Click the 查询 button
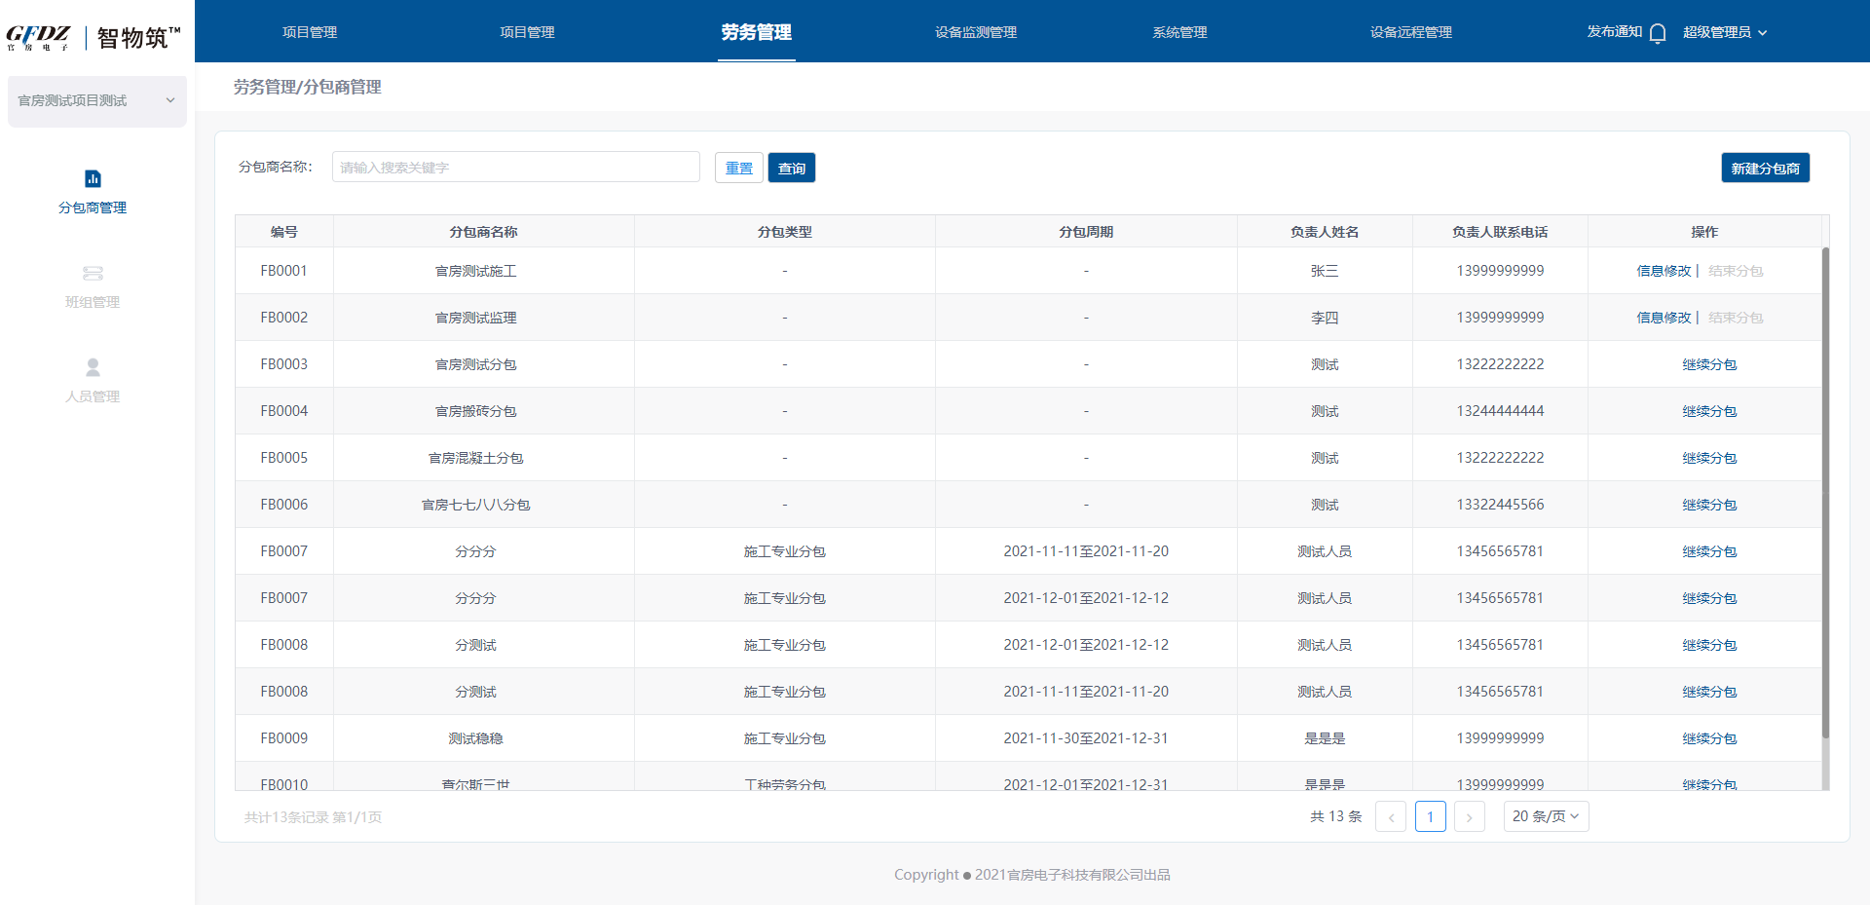The width and height of the screenshot is (1870, 905). pos(792,168)
